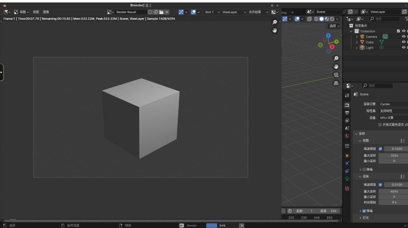Open the World properties tab icon

(x=347, y=136)
